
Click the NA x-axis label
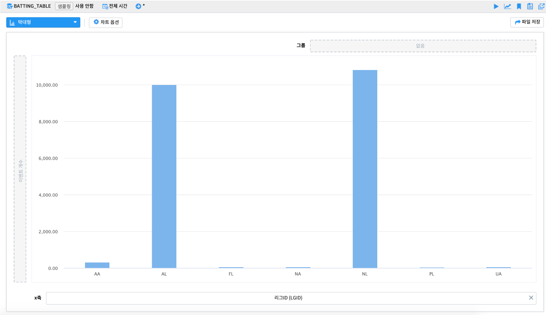298,274
